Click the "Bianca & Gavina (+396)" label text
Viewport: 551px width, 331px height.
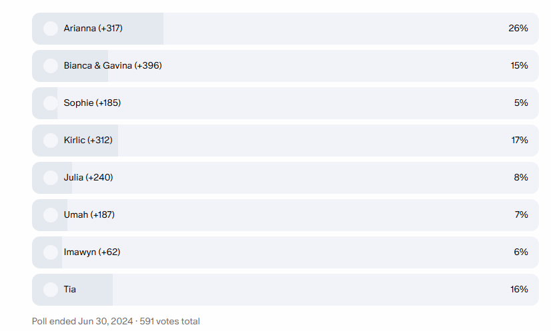[x=113, y=66]
